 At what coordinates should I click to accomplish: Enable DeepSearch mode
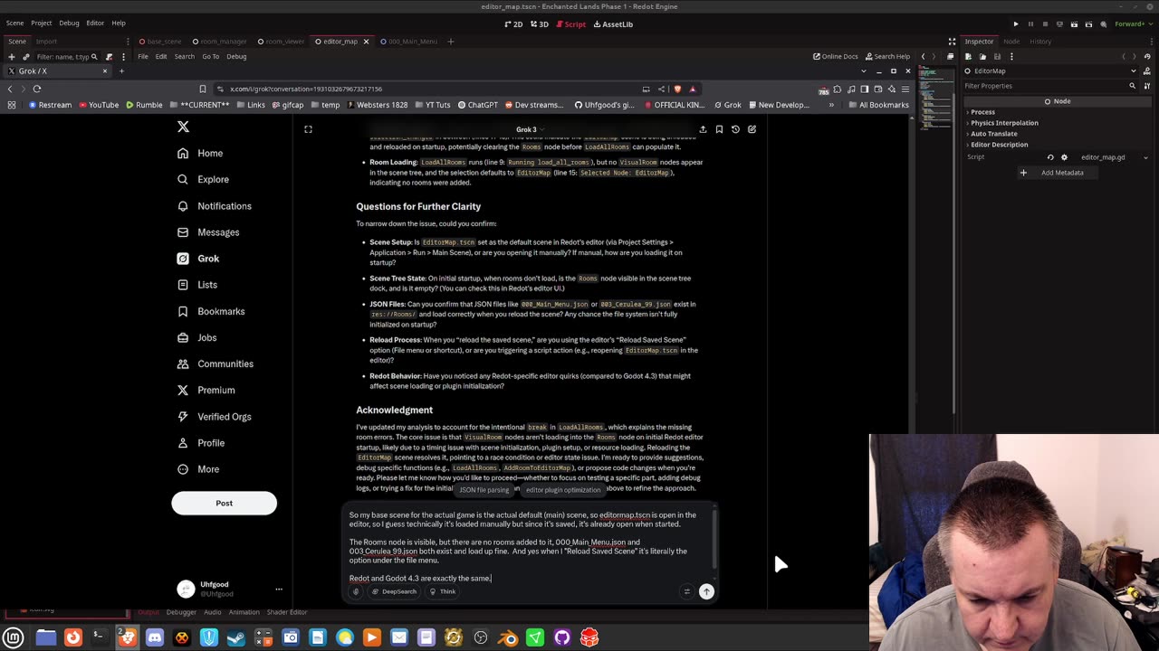tap(394, 591)
